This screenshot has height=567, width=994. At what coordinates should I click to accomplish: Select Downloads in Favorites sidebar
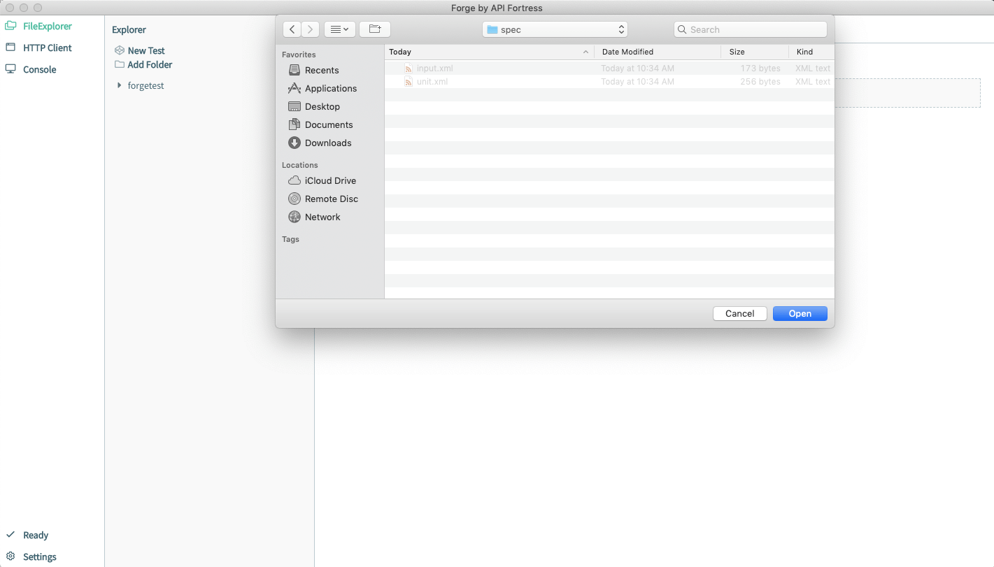click(x=327, y=143)
